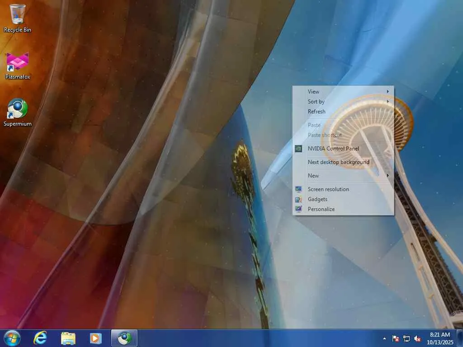Open NVIDIA Control Panel from menu
Viewport: 463px width, 347px height.
coord(343,149)
